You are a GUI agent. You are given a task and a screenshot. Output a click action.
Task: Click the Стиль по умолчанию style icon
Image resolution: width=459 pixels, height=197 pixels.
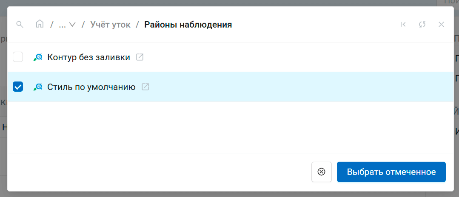(x=38, y=87)
